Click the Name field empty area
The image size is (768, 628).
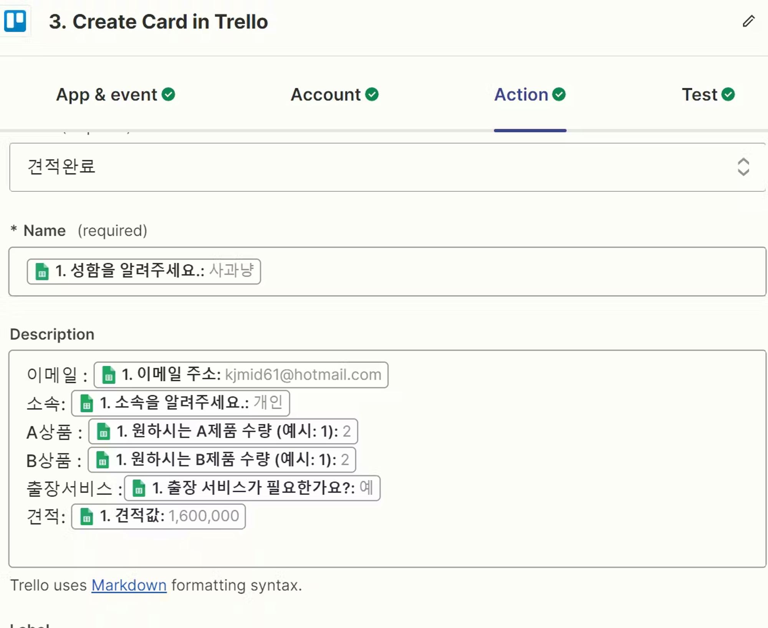click(x=499, y=272)
